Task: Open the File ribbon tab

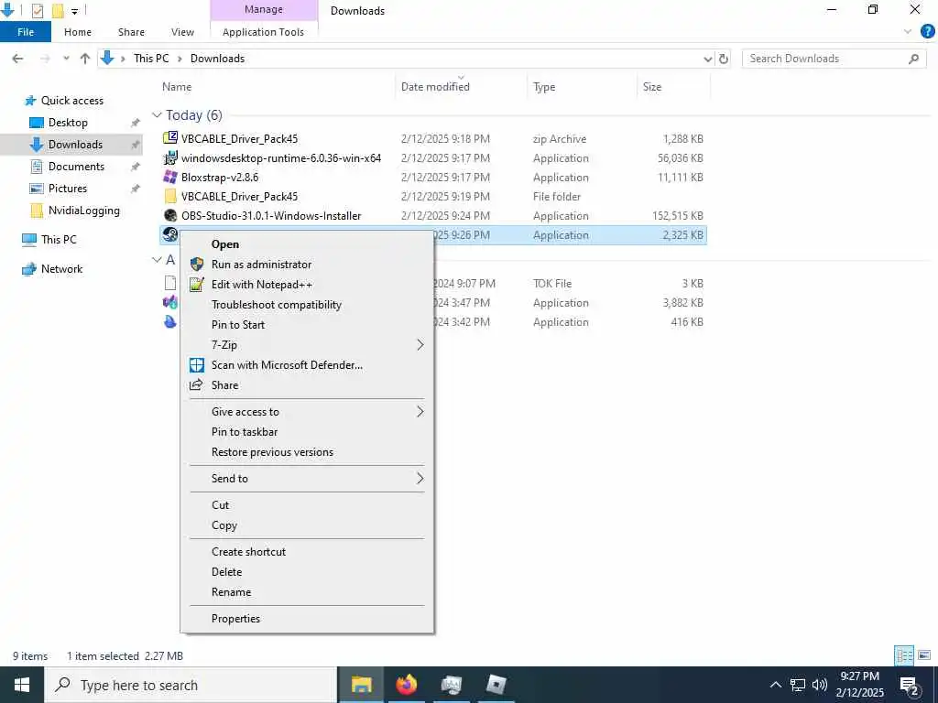Action: (26, 32)
